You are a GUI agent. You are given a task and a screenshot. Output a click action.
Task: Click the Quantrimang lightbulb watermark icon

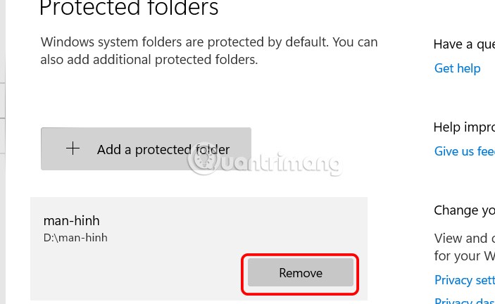pos(203,161)
